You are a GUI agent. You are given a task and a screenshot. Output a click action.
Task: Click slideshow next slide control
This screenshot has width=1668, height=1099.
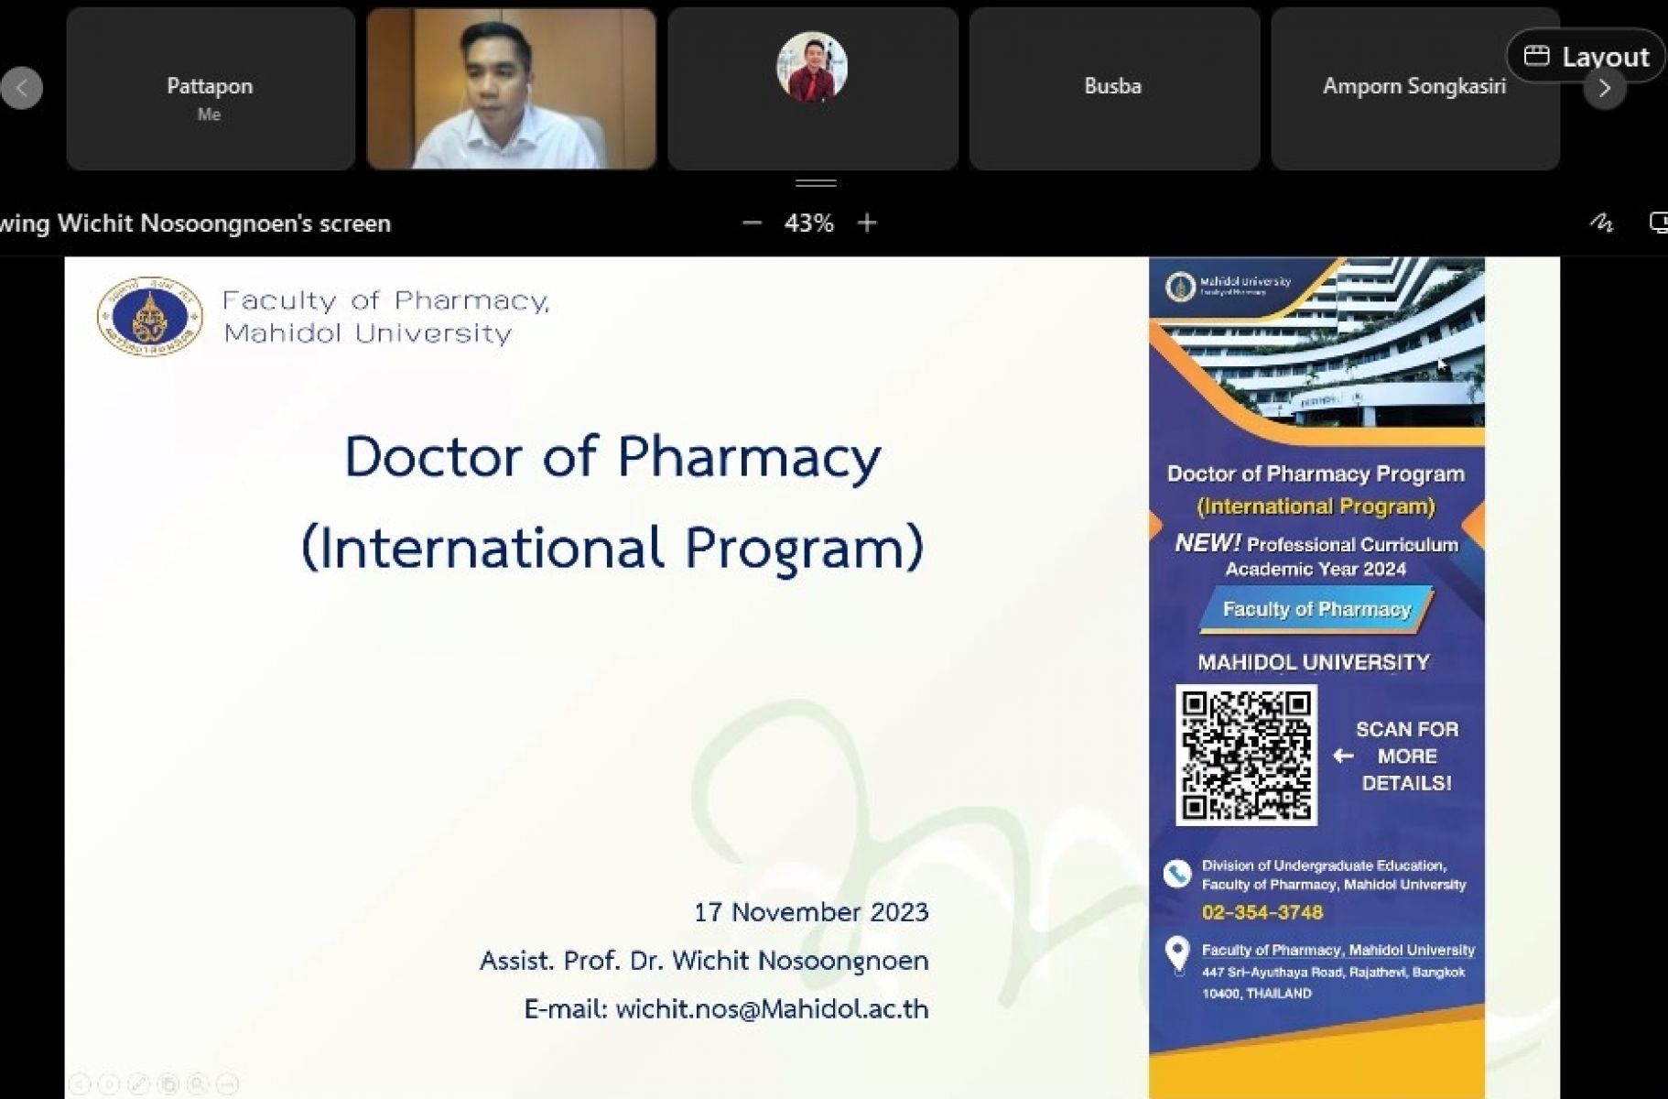[x=109, y=1084]
